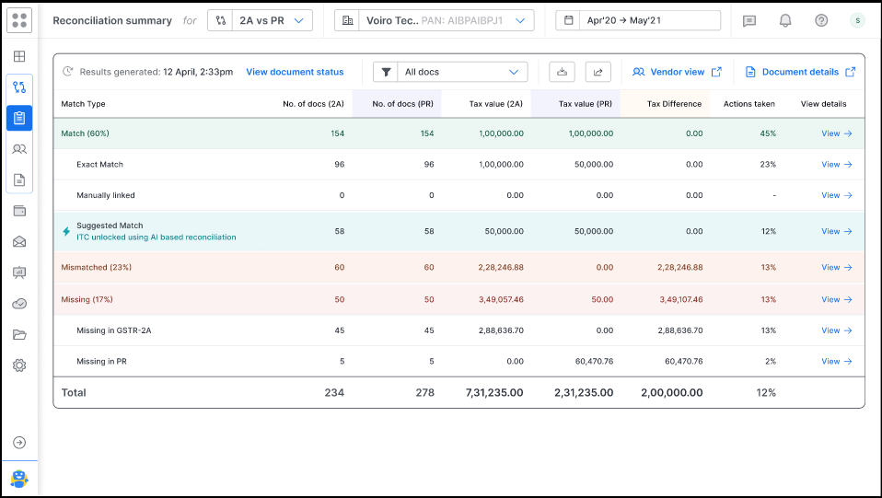Screen dimensions: 882x498
Task: Open the settings gear icon in sidebar
Action: [x=19, y=365]
